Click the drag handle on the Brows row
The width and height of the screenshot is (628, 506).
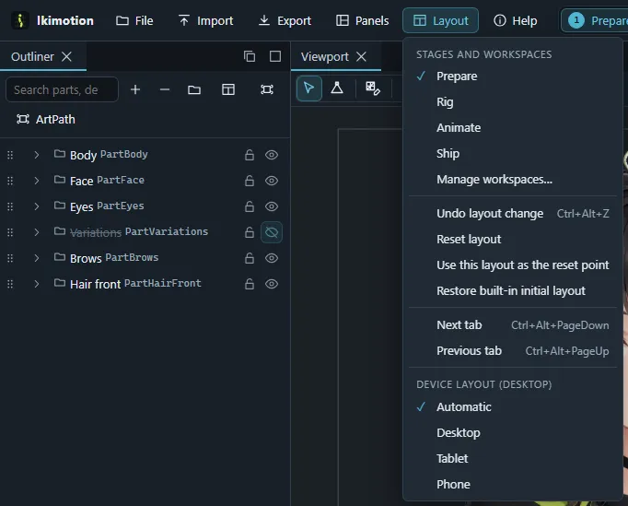10,258
